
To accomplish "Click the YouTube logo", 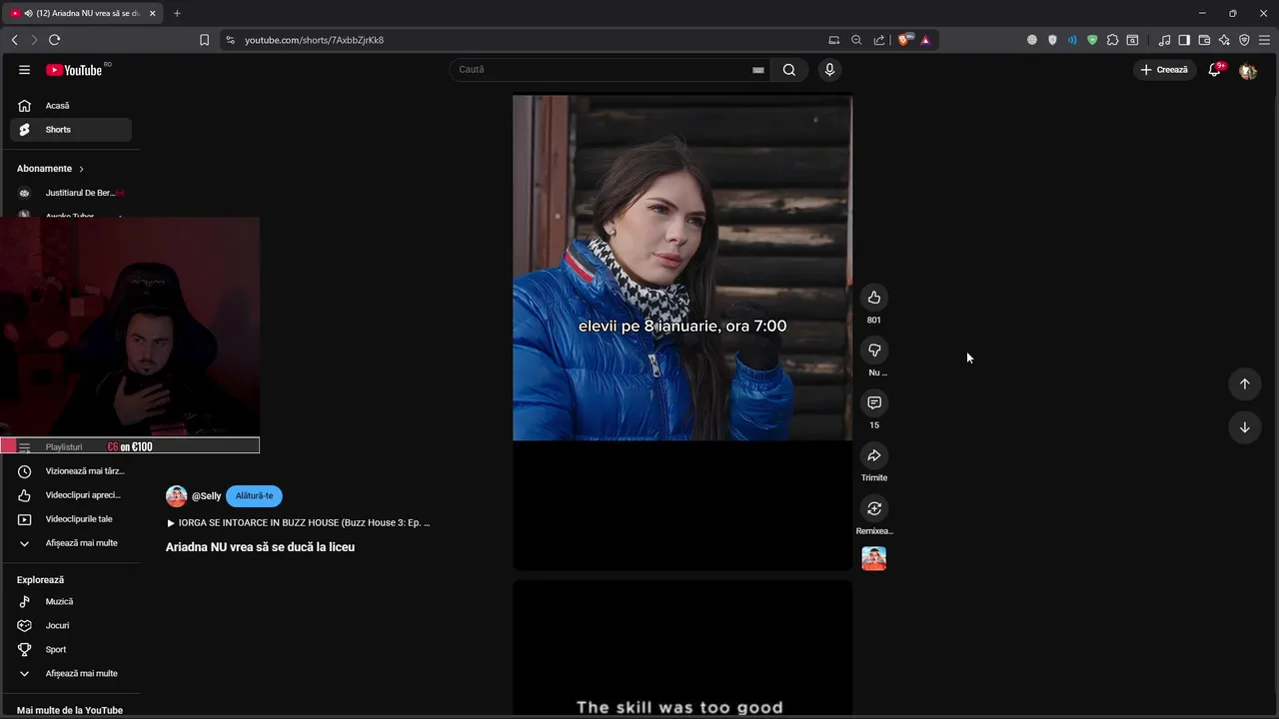I will (x=75, y=70).
